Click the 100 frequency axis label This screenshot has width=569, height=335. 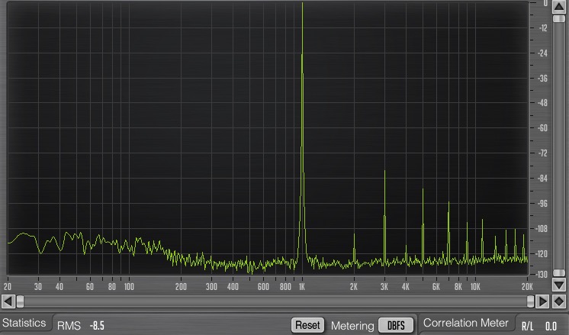(129, 287)
